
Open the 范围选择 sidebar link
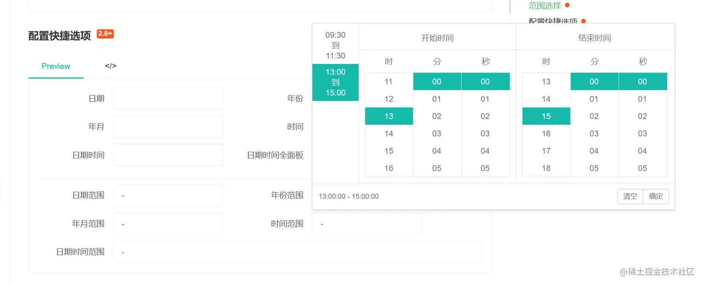pyautogui.click(x=544, y=6)
